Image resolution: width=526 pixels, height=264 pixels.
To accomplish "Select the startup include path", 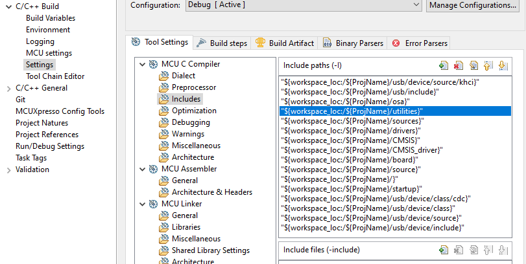I will click(395, 189).
